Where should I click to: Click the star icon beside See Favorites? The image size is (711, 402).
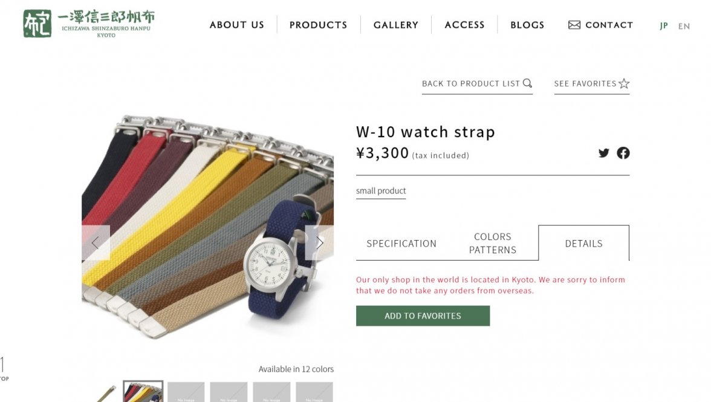[x=624, y=83]
